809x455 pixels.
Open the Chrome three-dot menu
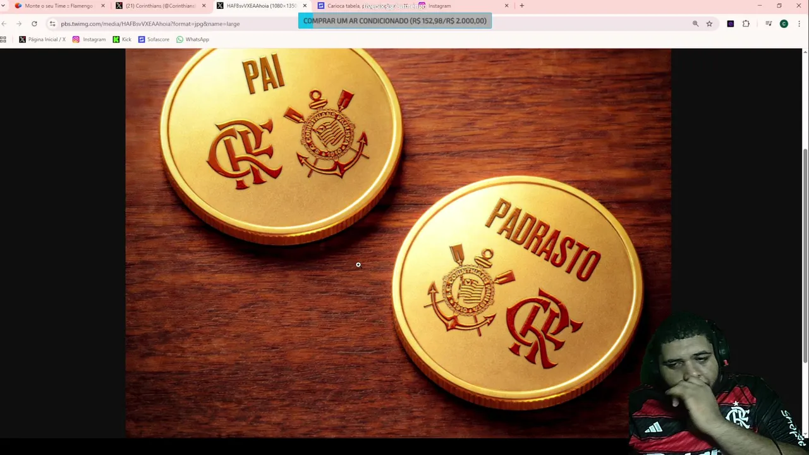800,23
